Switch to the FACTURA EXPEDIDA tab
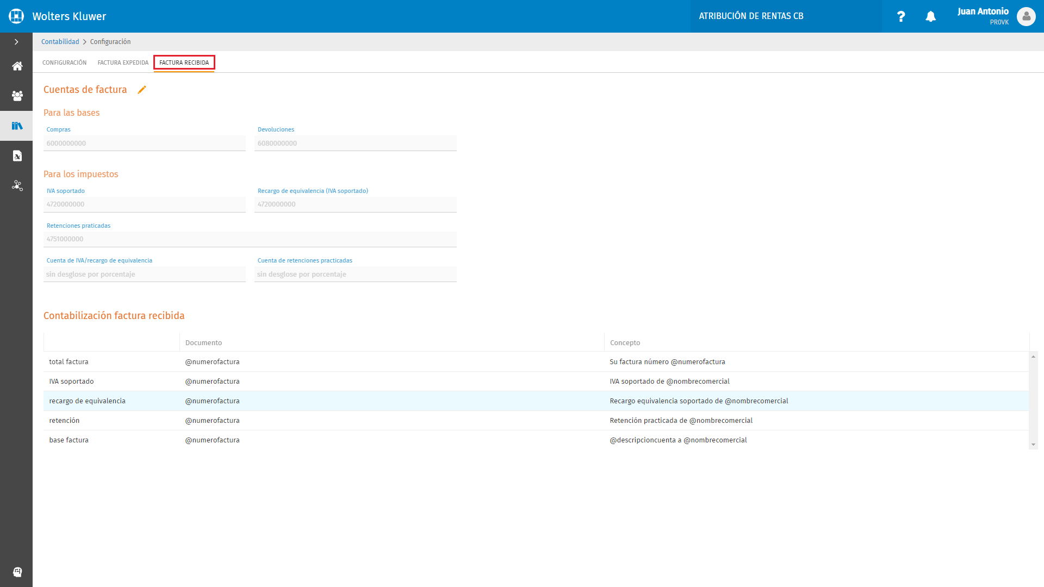 coord(123,63)
